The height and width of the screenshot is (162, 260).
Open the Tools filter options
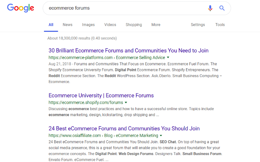tap(220, 25)
